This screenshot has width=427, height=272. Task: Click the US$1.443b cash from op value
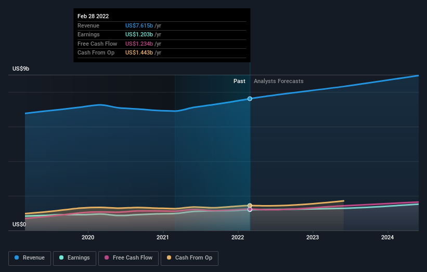(x=139, y=53)
